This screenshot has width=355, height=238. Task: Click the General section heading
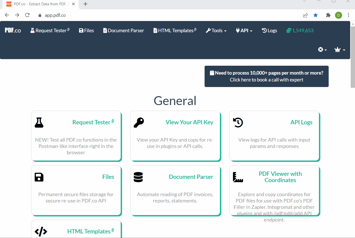pos(175,101)
